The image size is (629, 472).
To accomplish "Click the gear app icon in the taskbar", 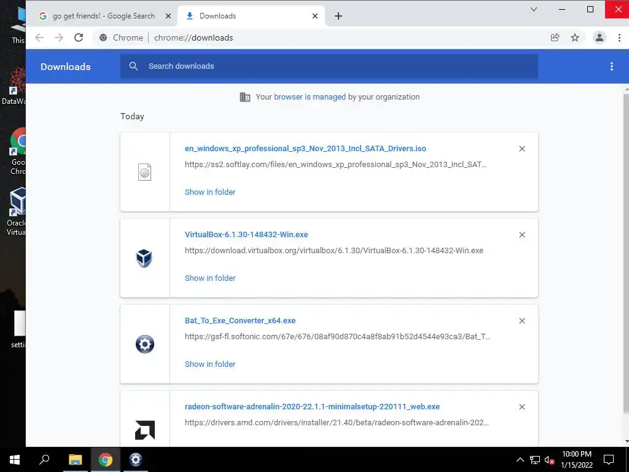I will 136,460.
